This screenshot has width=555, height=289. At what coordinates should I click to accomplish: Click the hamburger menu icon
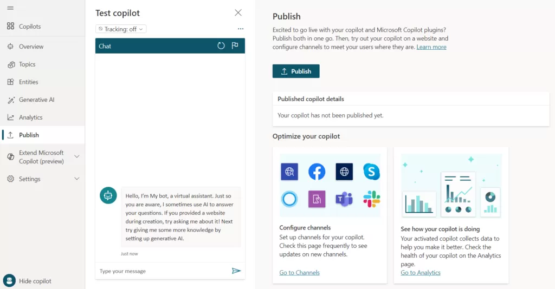click(10, 8)
